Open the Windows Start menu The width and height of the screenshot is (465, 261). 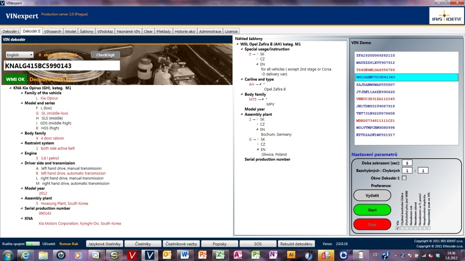tap(8, 255)
